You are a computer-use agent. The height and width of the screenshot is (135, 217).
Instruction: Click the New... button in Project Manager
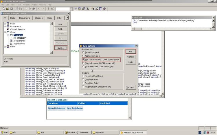click(61, 24)
